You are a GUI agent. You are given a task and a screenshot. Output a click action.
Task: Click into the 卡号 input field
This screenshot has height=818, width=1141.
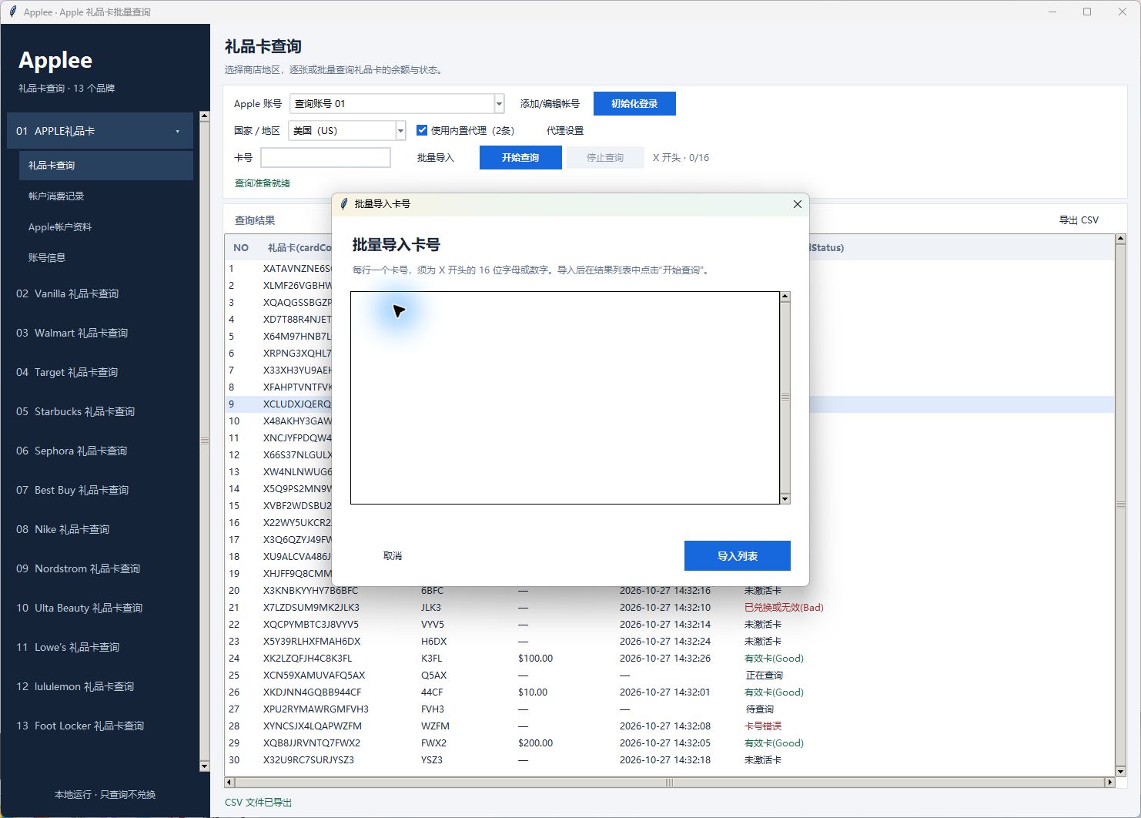coord(326,158)
